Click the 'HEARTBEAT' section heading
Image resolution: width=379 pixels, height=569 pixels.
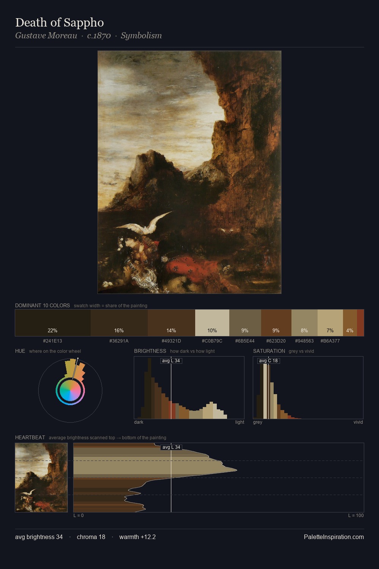coord(30,437)
